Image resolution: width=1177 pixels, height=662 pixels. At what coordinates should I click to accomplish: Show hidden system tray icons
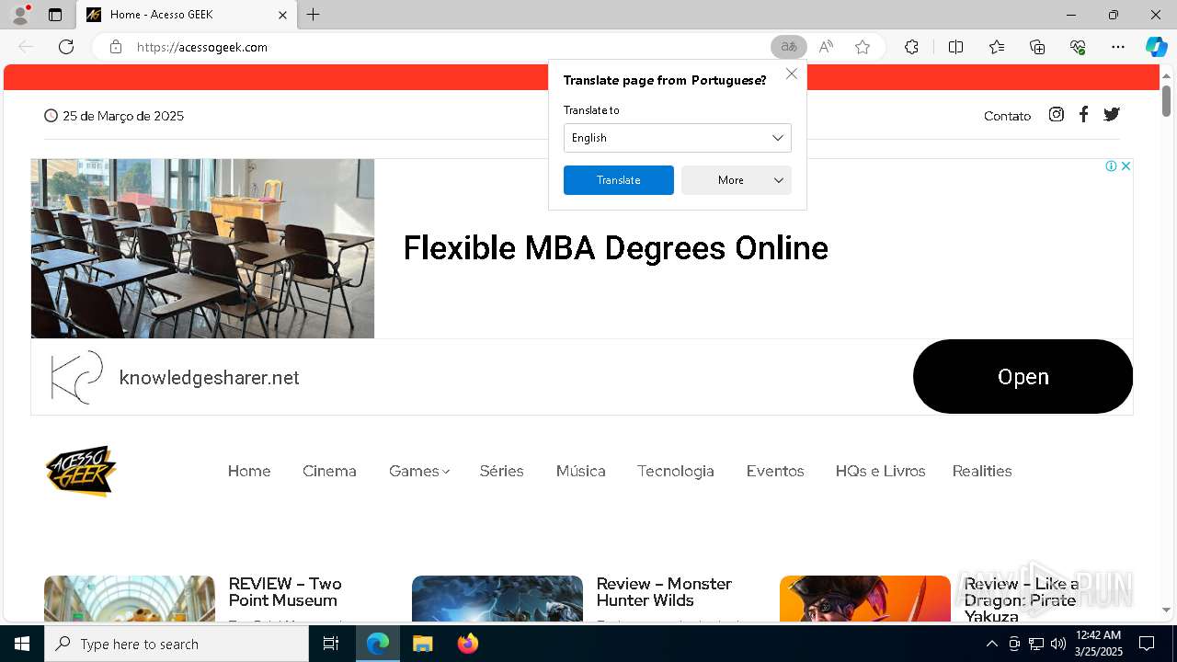[x=991, y=644]
